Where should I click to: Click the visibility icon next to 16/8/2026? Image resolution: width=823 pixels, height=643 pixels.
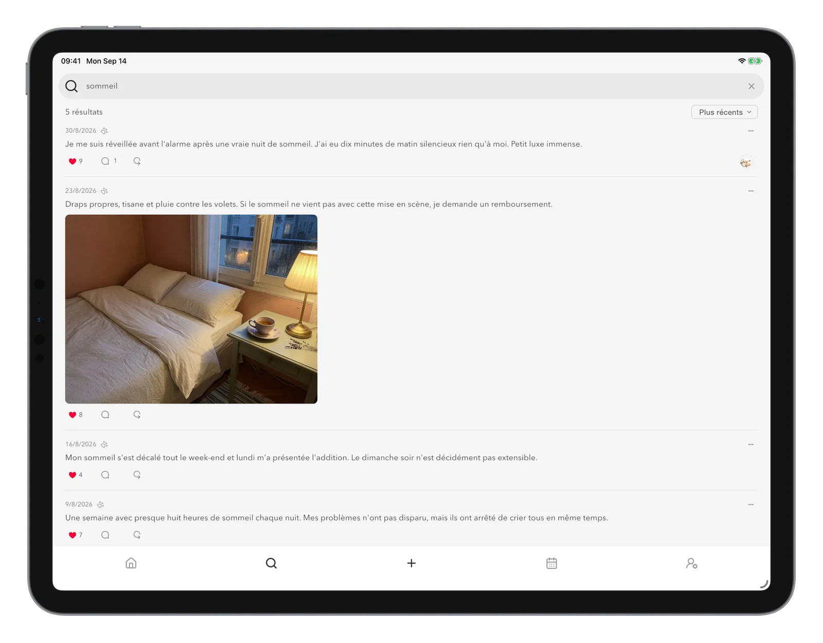[104, 444]
